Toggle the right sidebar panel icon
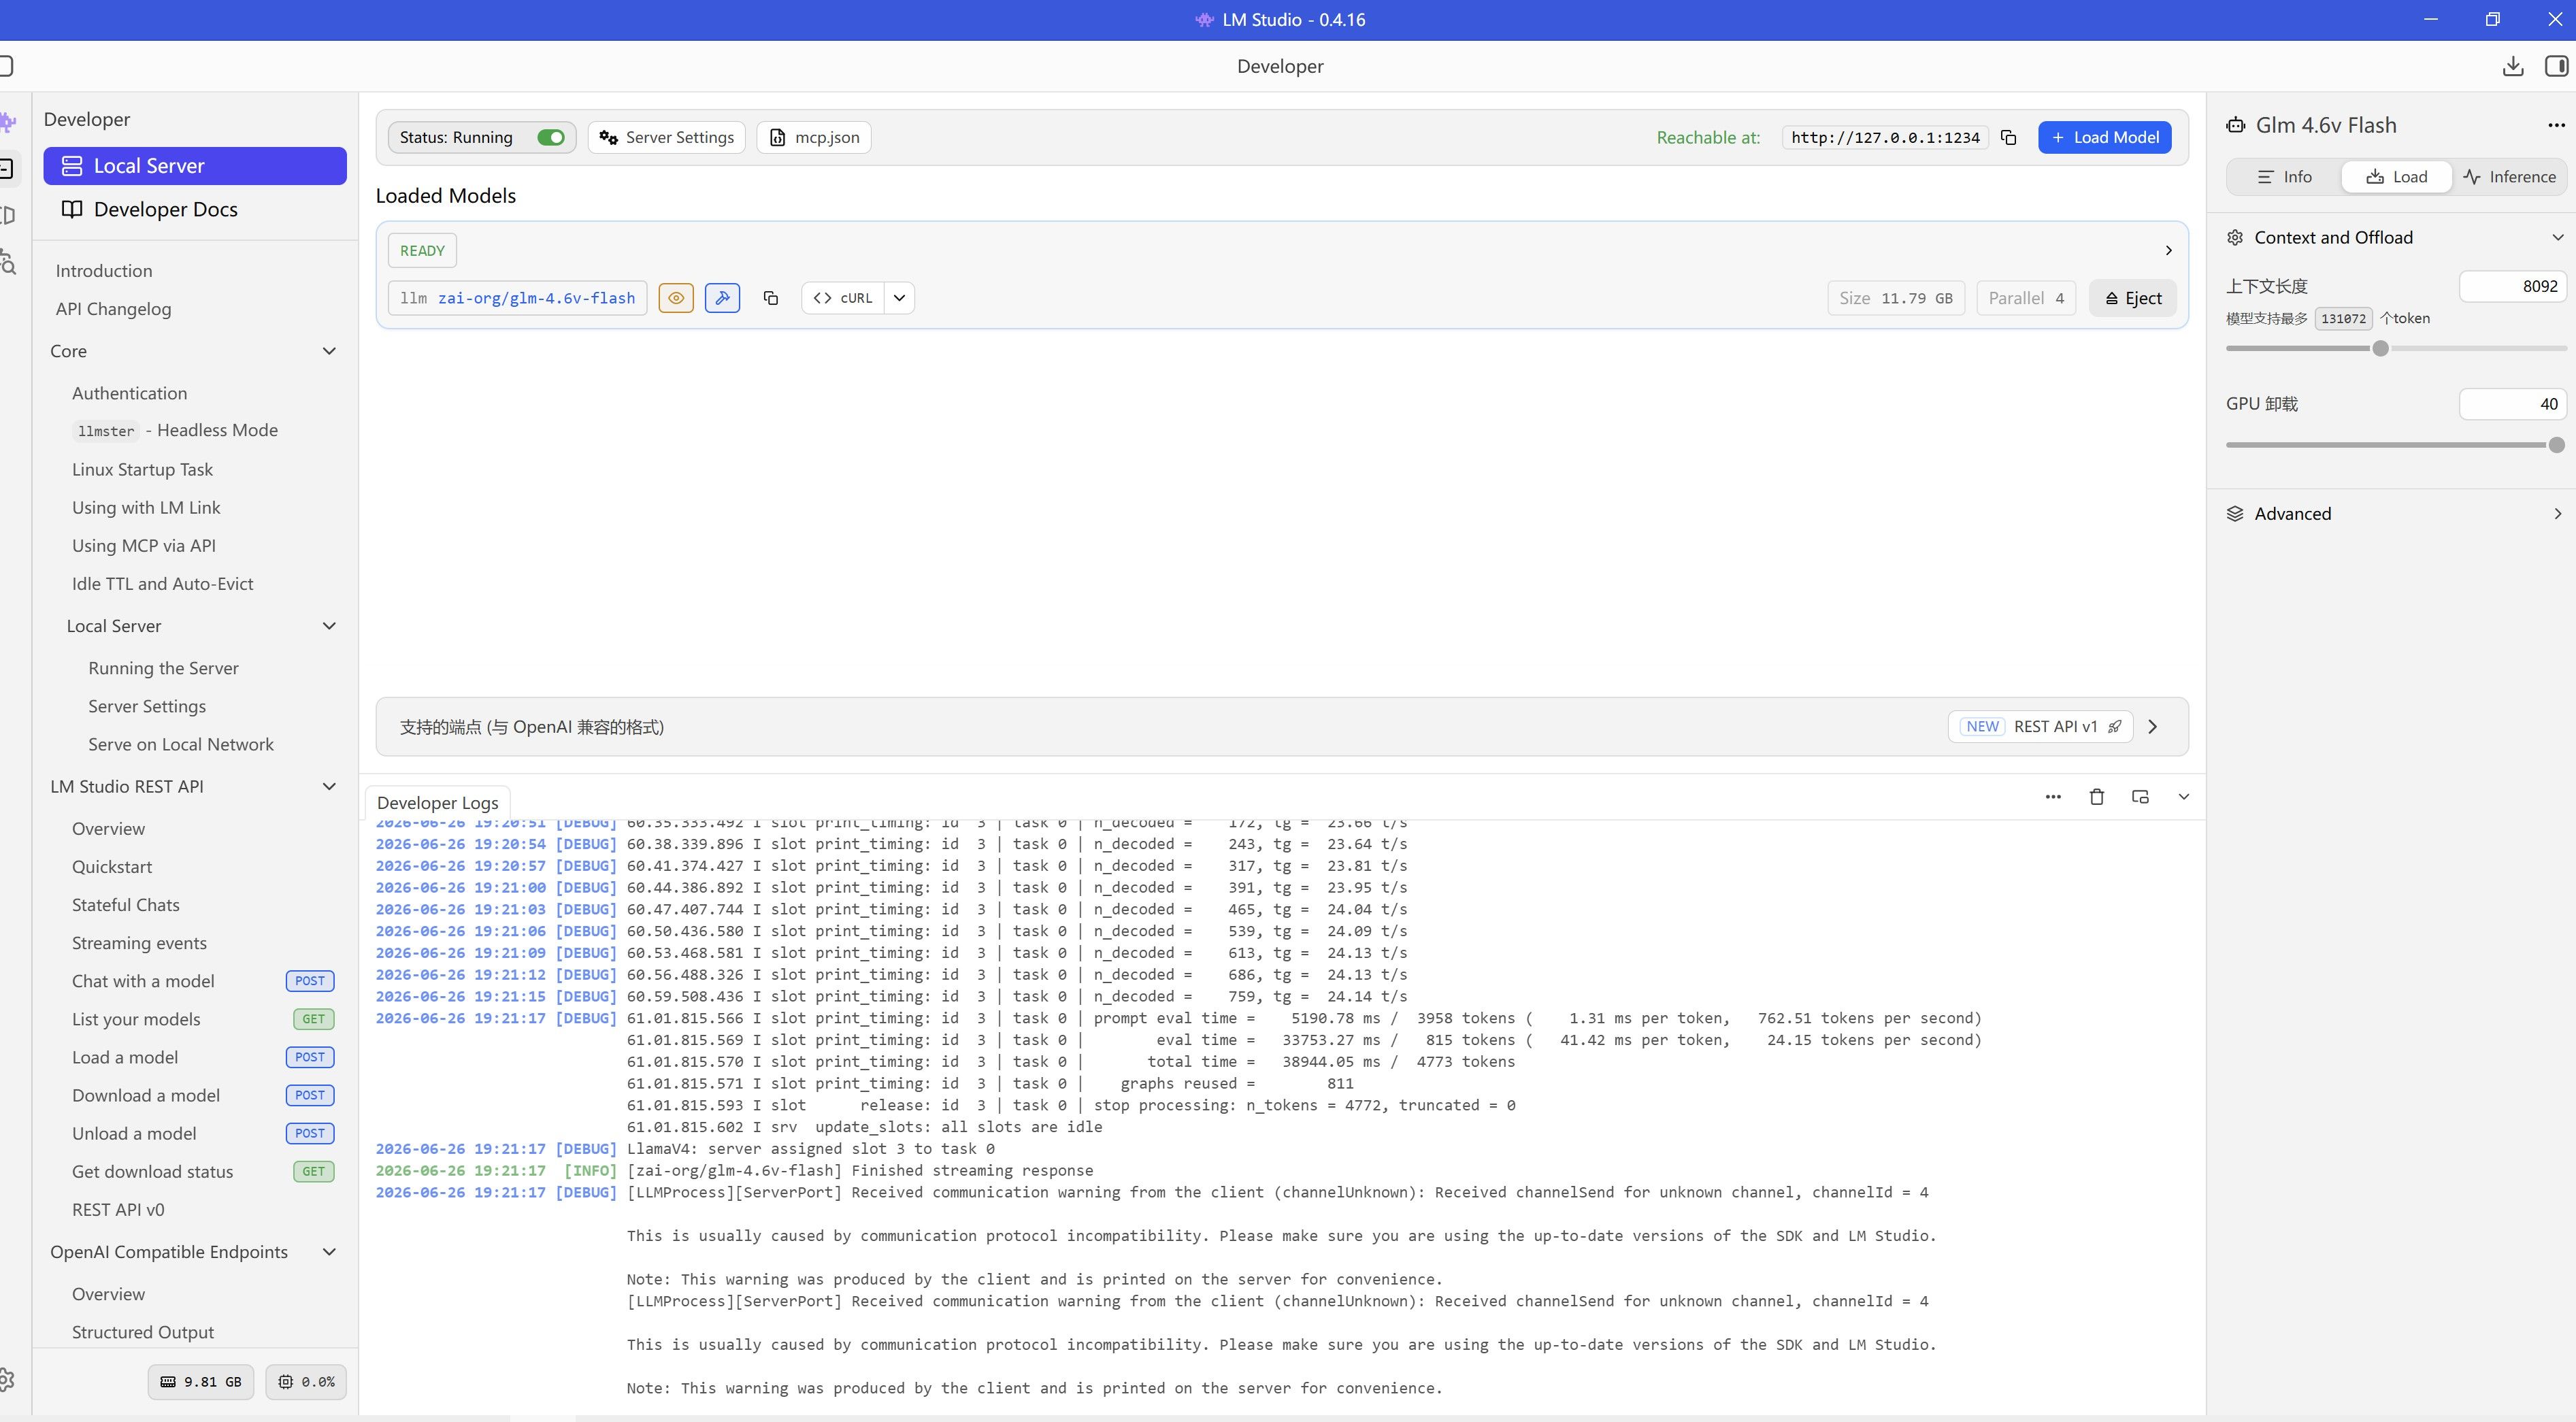Image resolution: width=2576 pixels, height=1422 pixels. point(2556,66)
